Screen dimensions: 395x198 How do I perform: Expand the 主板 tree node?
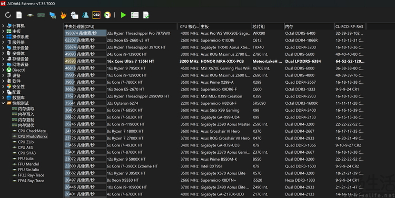(x=3, y=31)
